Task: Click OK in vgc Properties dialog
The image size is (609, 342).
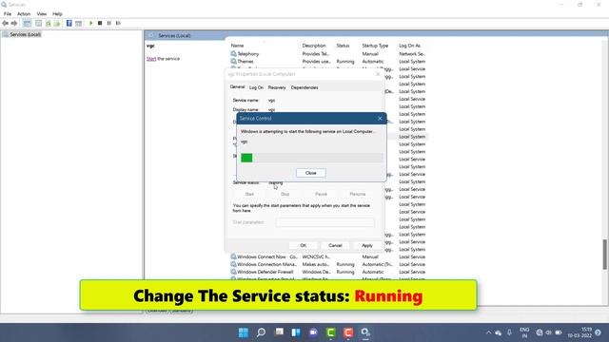Action: coord(304,245)
